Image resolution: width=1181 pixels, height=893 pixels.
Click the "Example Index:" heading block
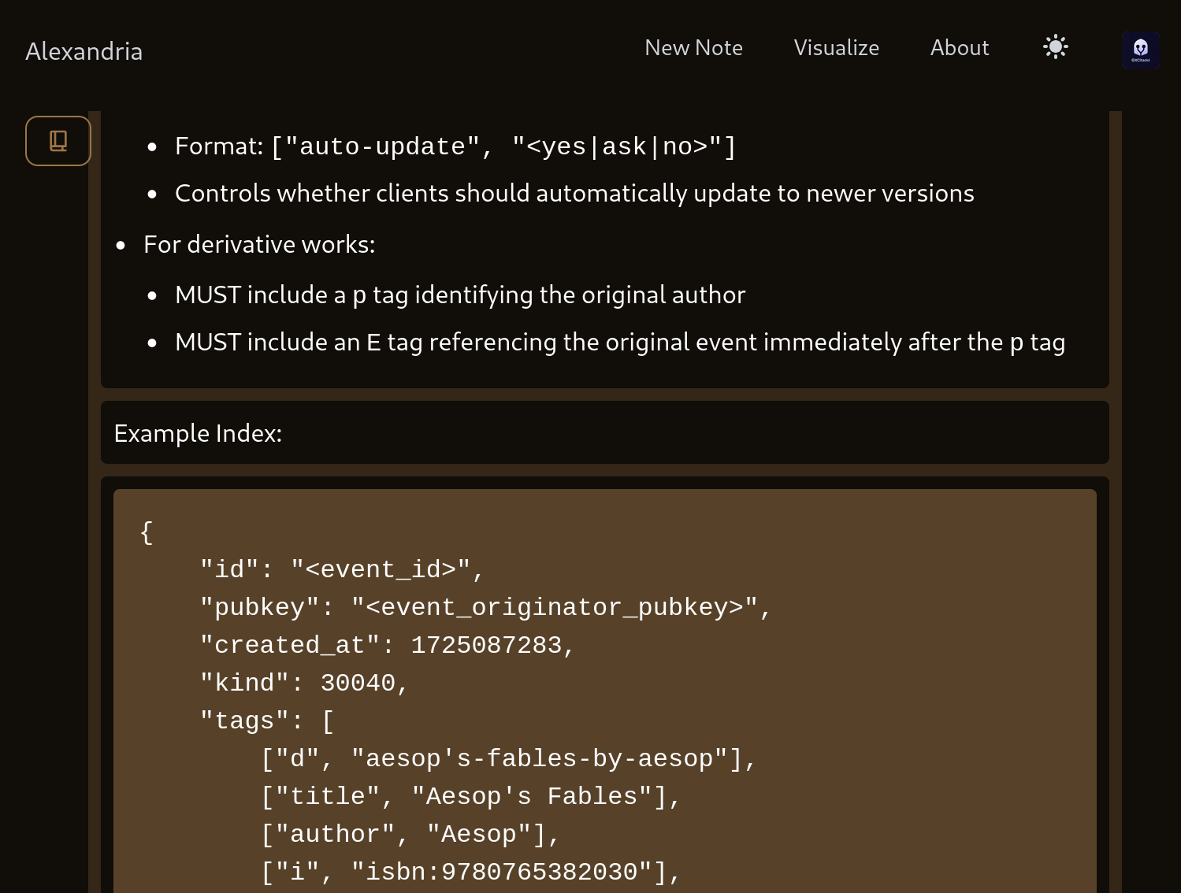(x=198, y=433)
